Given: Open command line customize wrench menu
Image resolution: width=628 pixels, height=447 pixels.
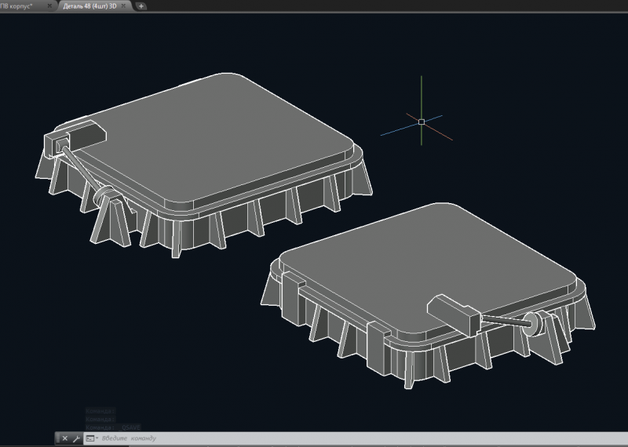Looking at the screenshot, I should click(x=76, y=438).
